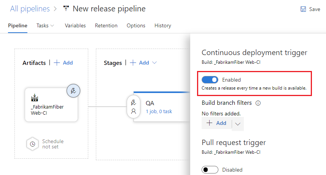Click the Schedule not set text
This screenshot has width=326, height=175.
53,144
